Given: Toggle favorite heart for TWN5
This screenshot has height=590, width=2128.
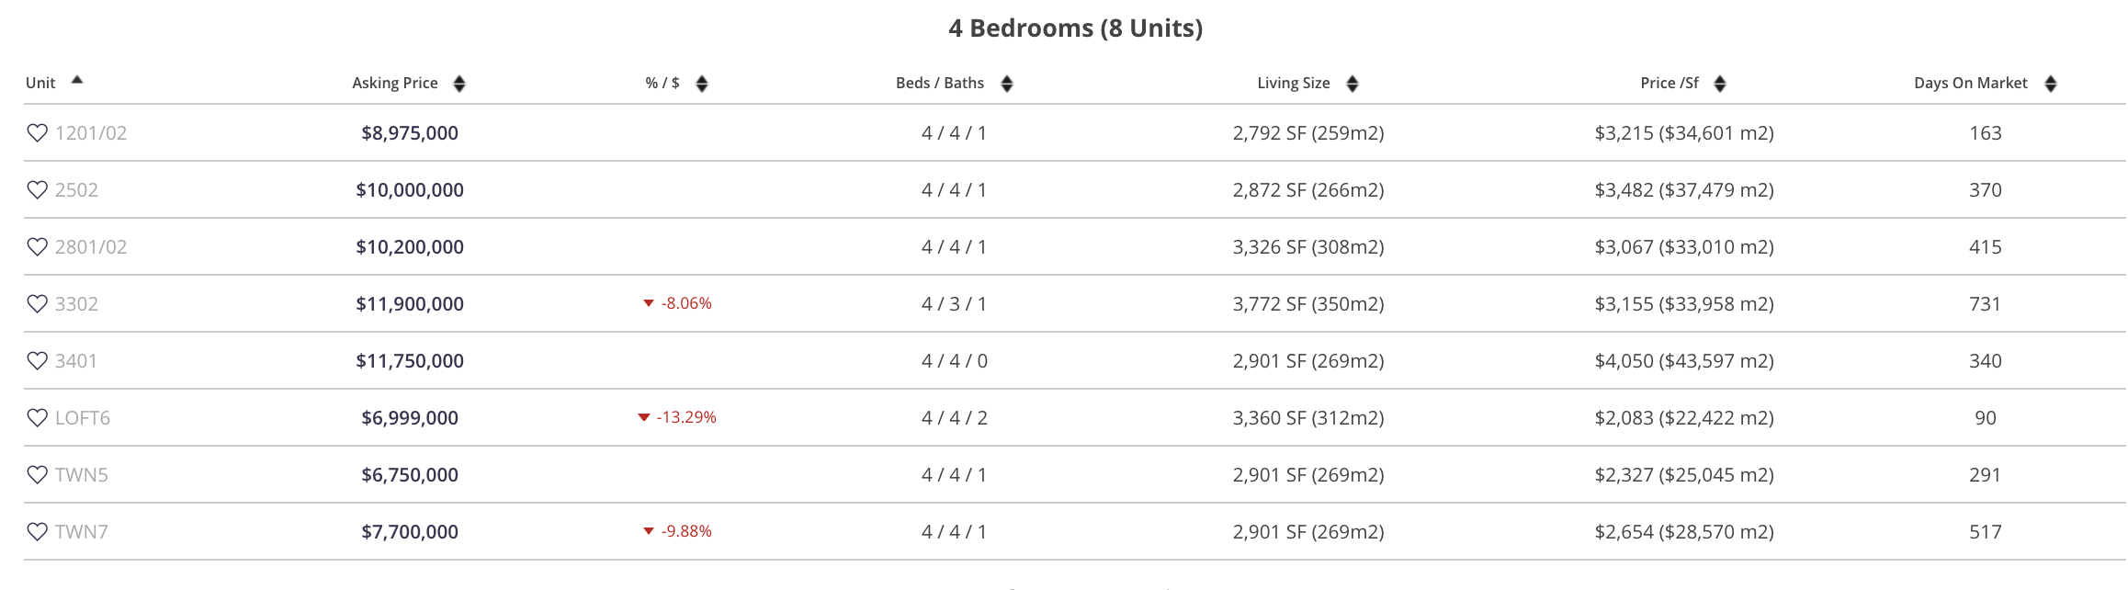Looking at the screenshot, I should pos(37,475).
